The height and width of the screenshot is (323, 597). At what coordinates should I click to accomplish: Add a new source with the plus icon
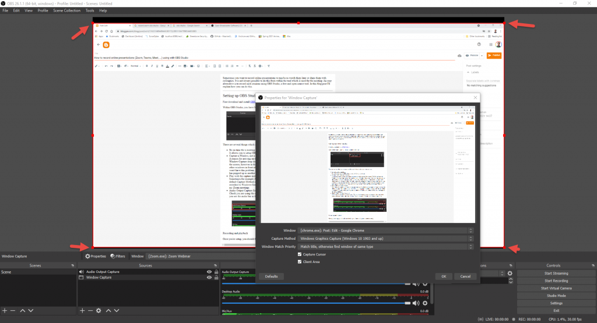pyautogui.click(x=82, y=310)
